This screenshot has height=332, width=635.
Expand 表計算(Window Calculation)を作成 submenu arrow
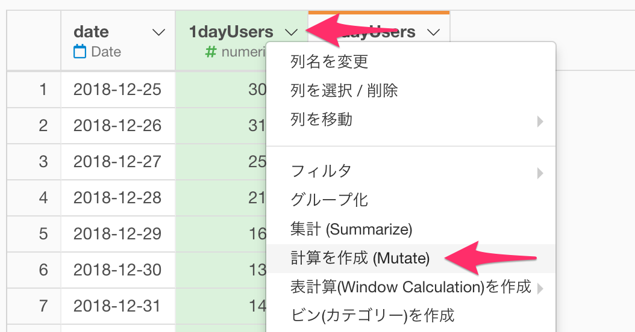540,288
